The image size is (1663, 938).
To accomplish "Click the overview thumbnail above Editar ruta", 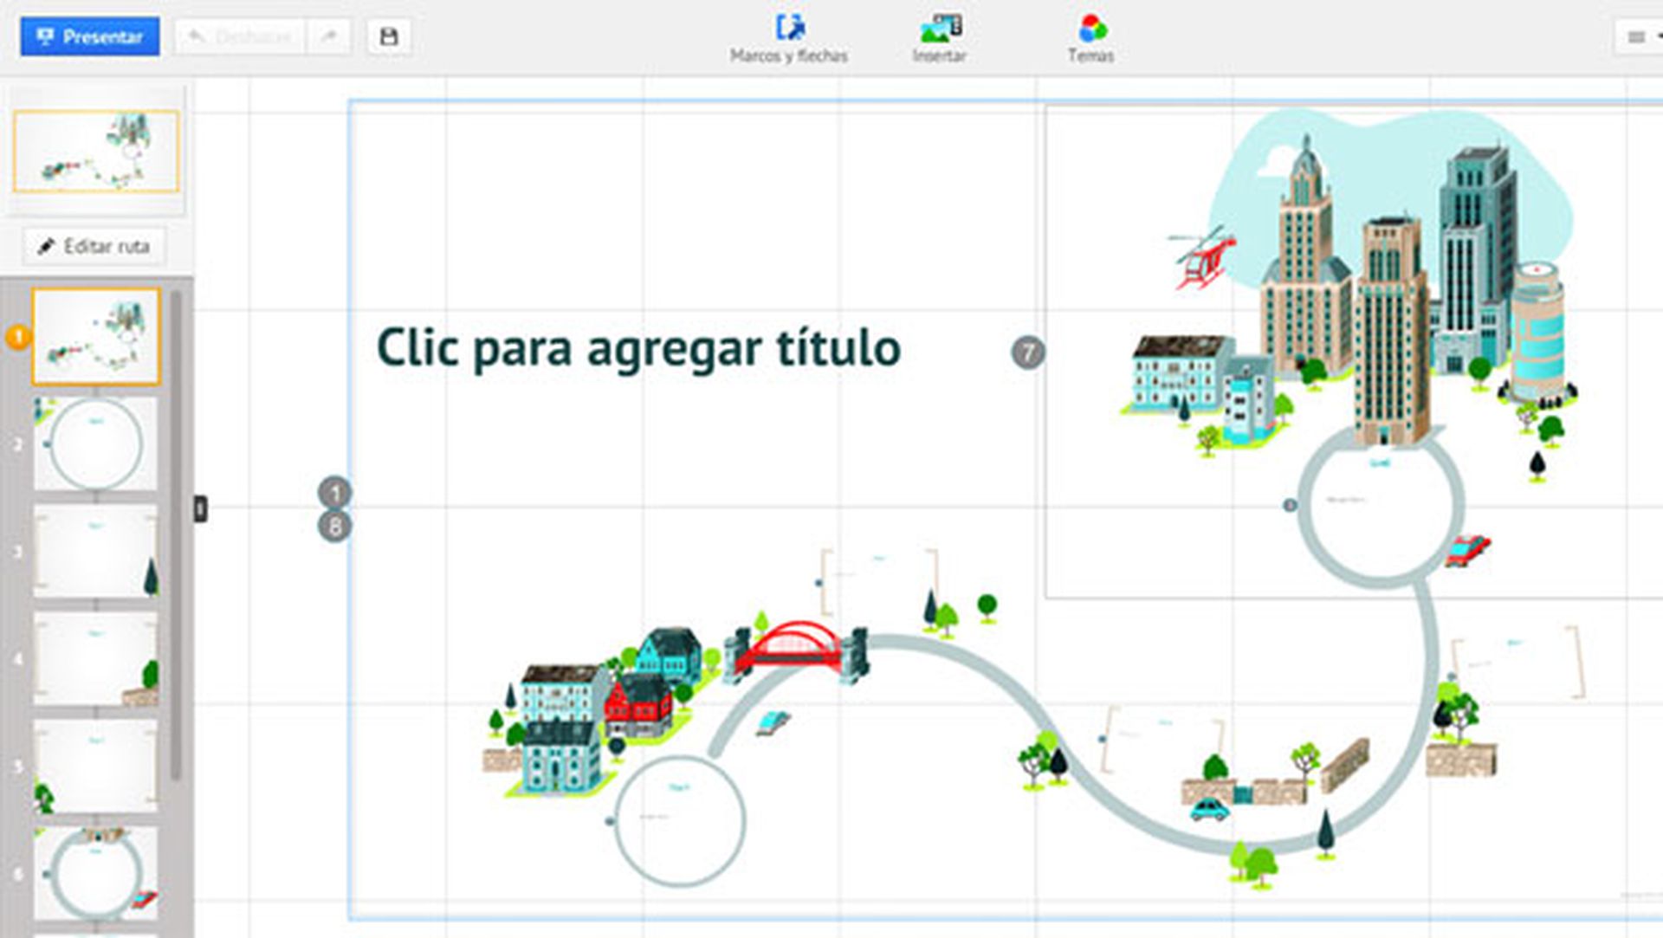I will click(95, 149).
